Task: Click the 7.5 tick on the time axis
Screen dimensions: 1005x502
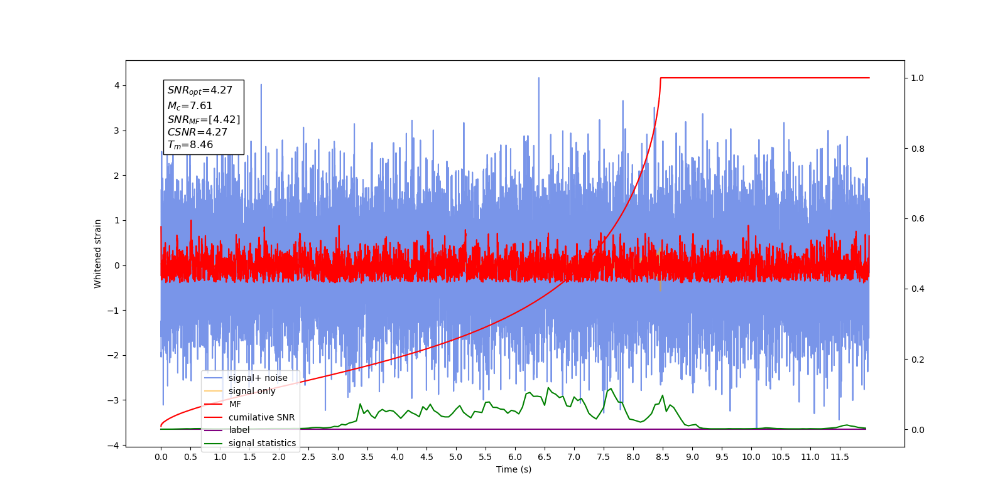Action: pos(604,457)
